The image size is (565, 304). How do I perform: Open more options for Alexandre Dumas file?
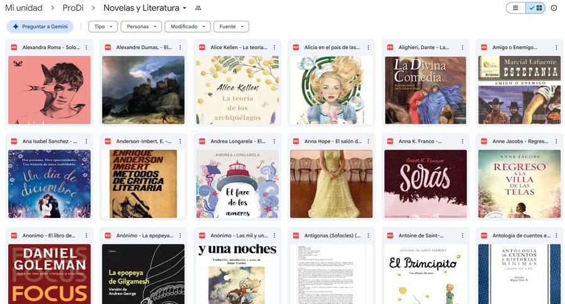pyautogui.click(x=180, y=47)
